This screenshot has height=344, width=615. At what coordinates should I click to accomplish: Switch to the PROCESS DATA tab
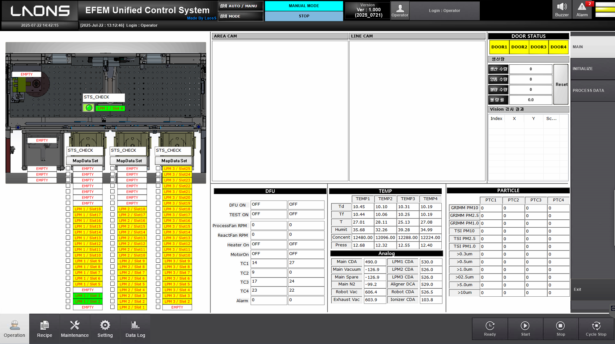[592, 90]
